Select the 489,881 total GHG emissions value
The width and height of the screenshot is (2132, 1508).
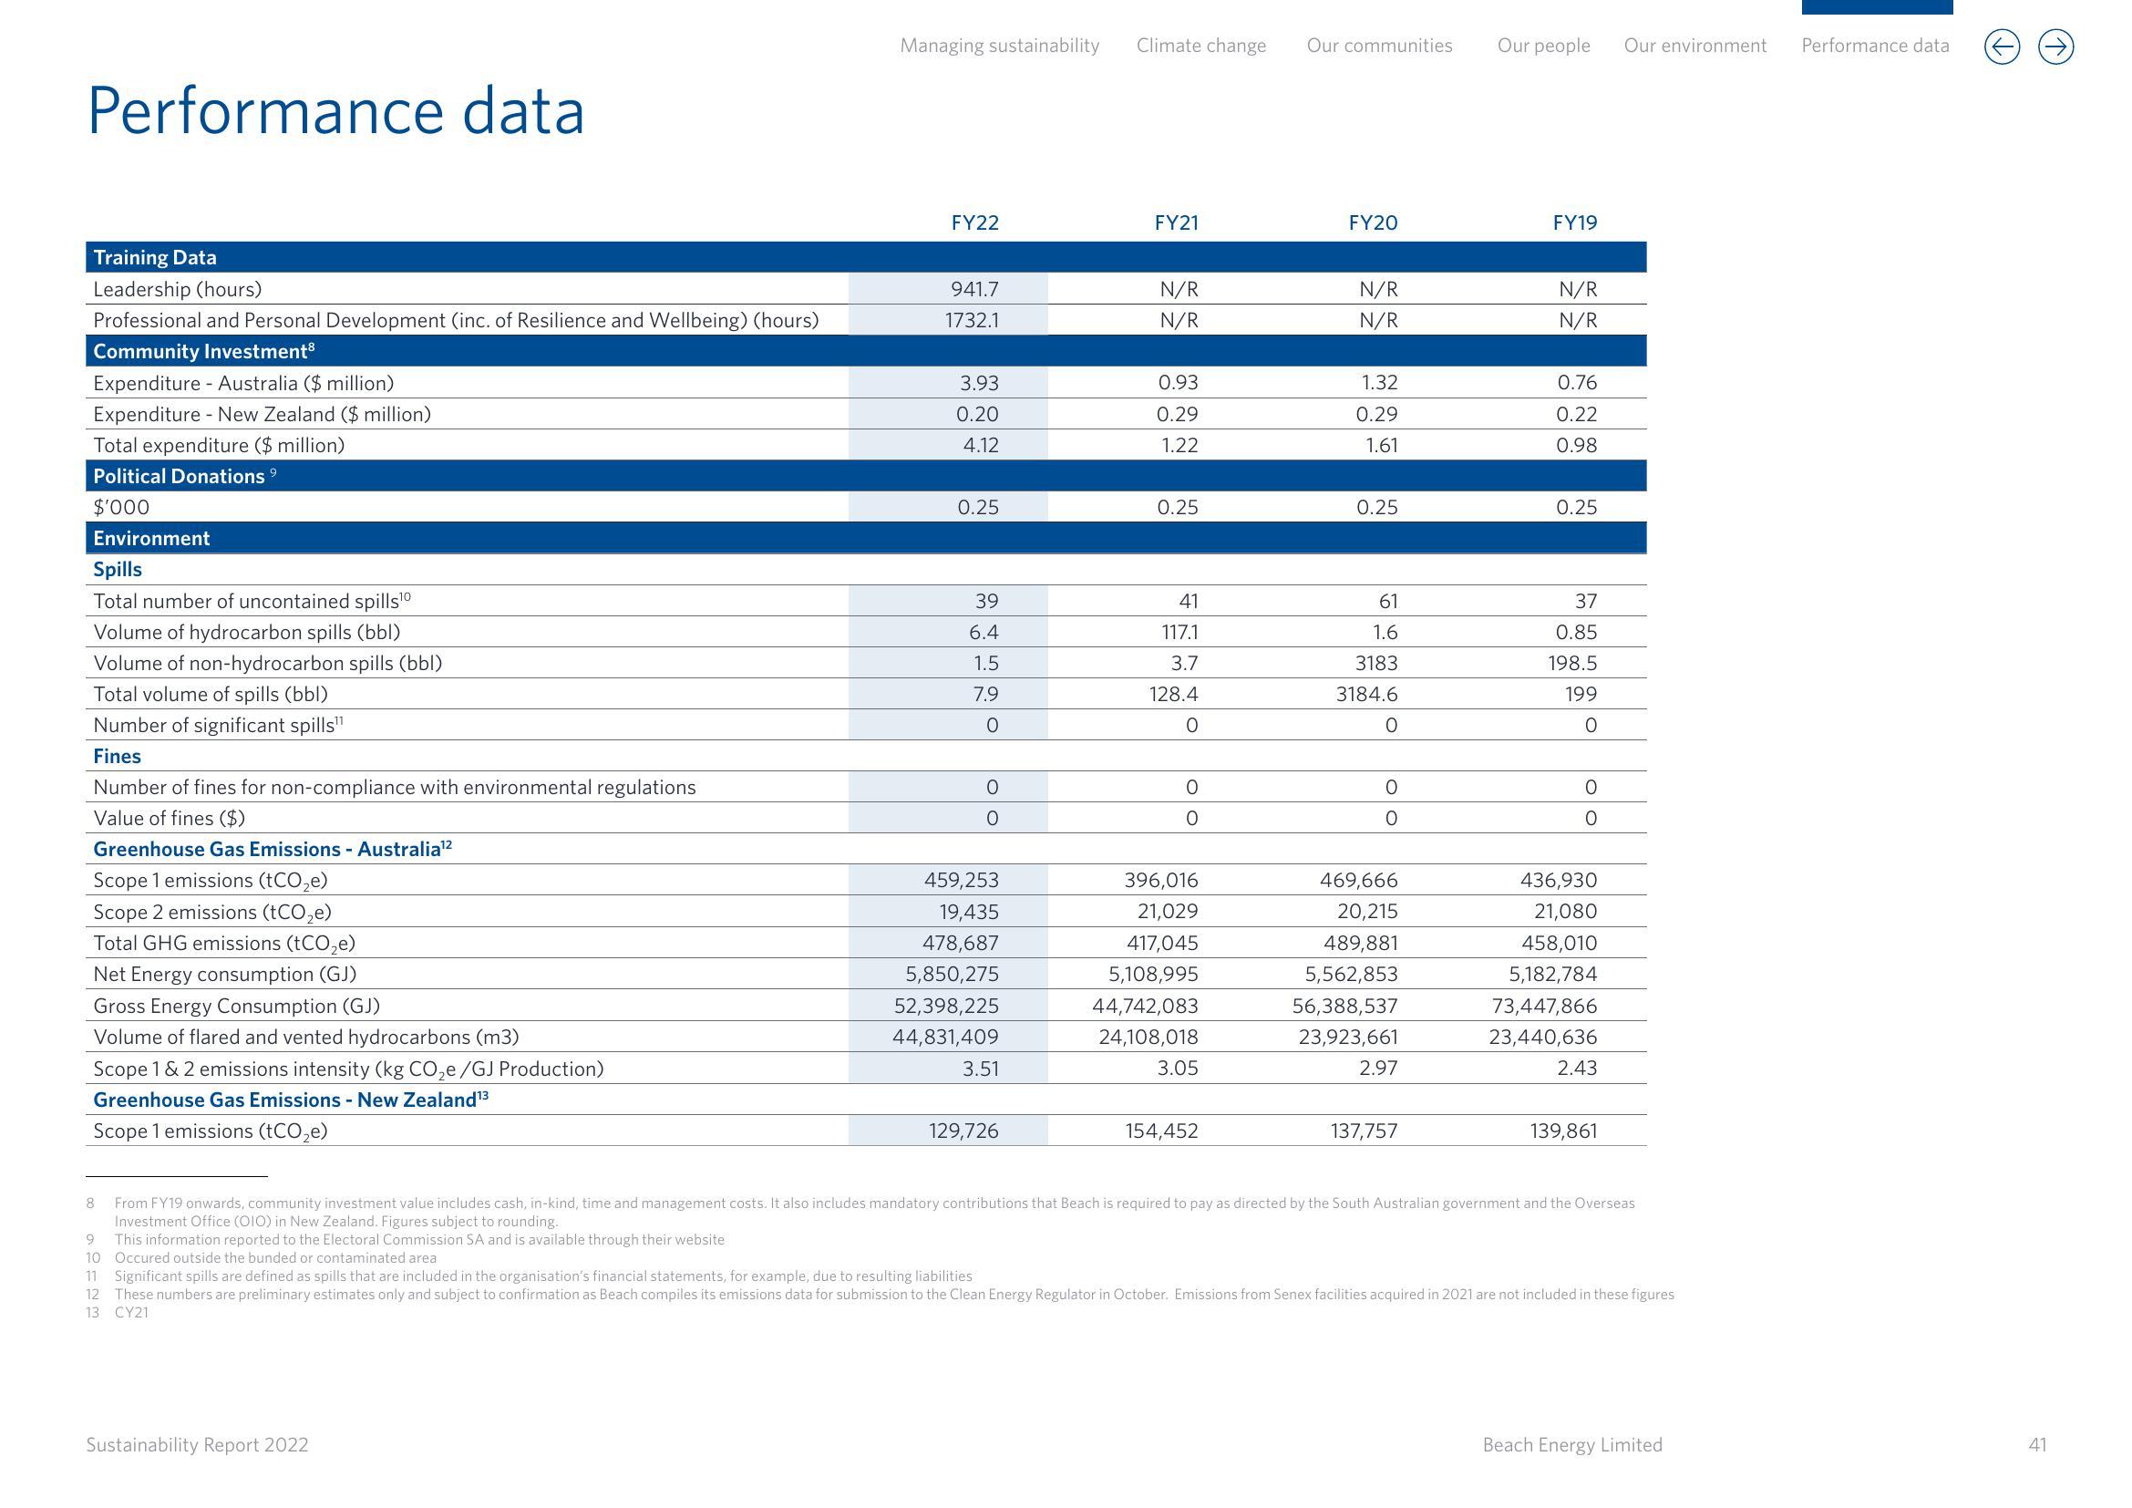[x=1360, y=944]
